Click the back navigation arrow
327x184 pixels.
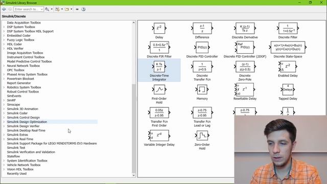pos(4,9)
